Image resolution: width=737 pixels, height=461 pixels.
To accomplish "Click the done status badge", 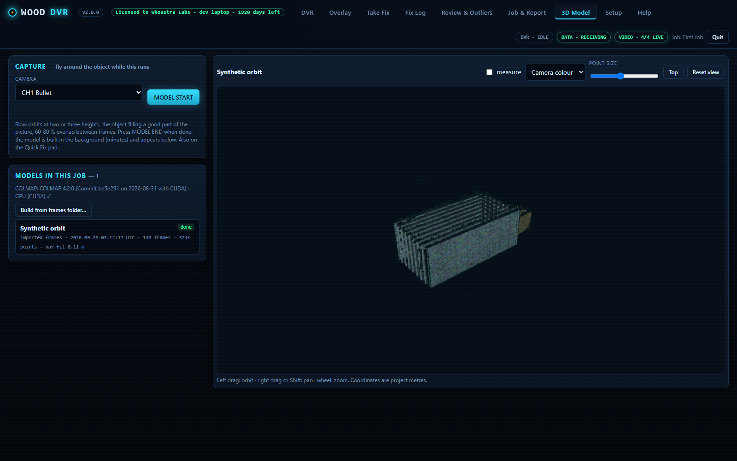I will click(186, 227).
